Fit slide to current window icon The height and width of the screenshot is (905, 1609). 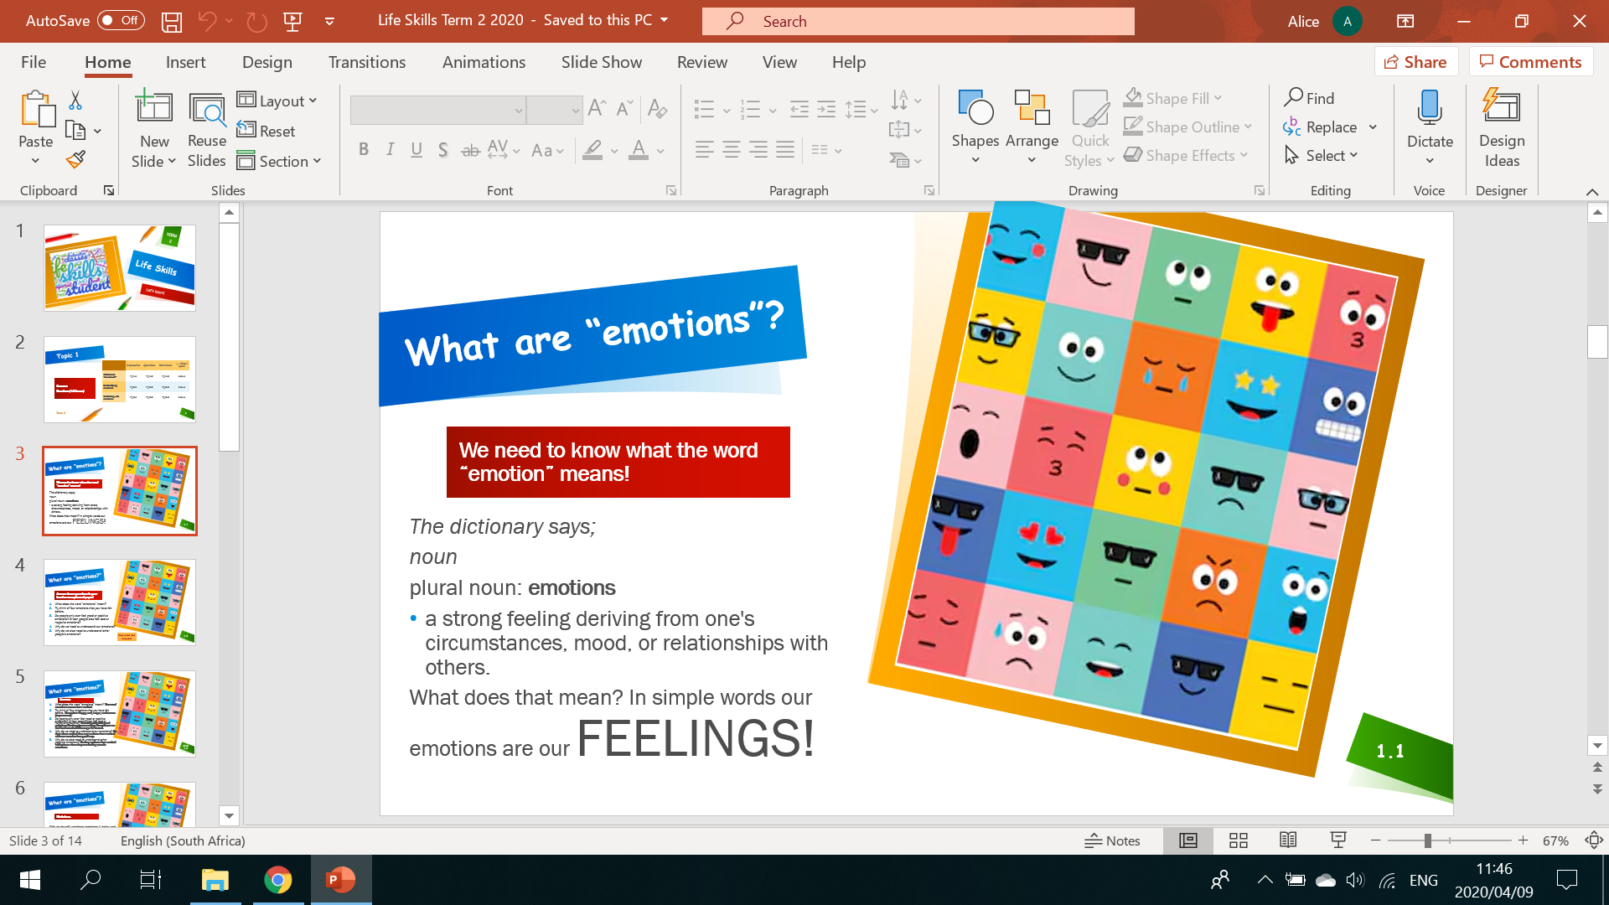coord(1594,840)
